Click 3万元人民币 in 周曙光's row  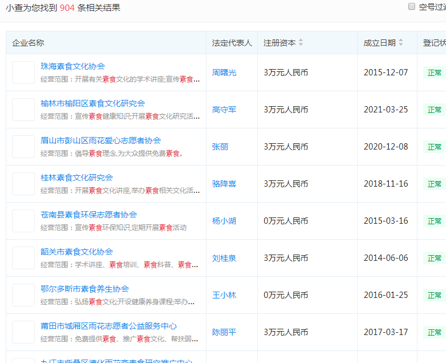point(286,72)
